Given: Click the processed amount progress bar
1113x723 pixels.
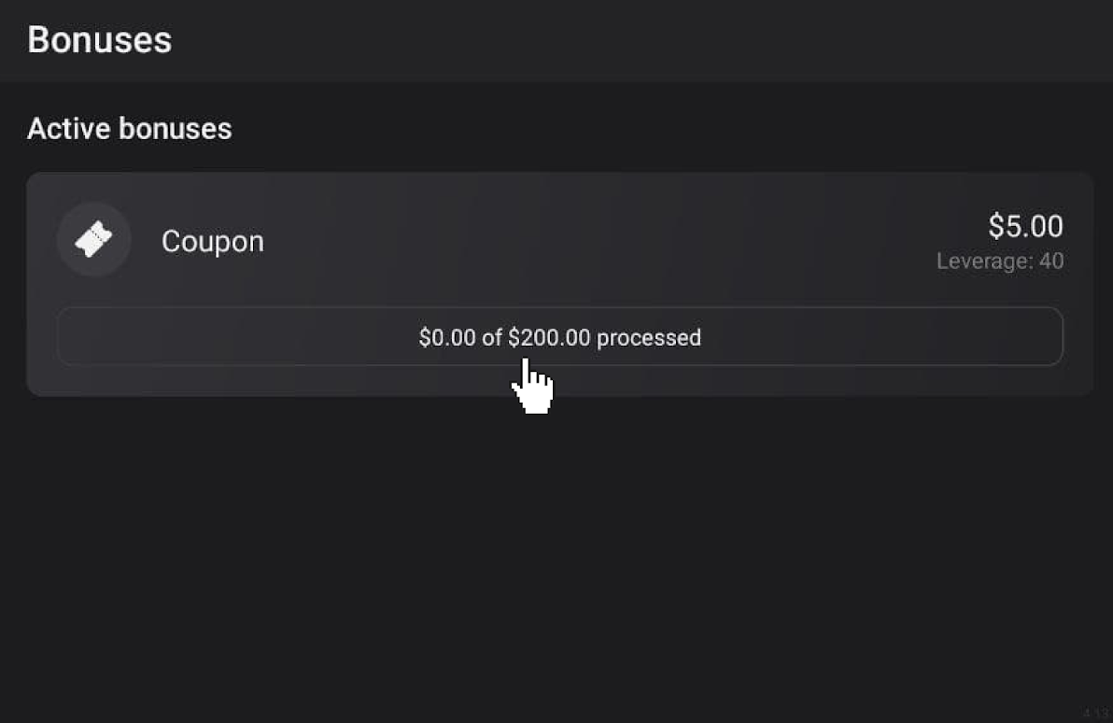Looking at the screenshot, I should (x=560, y=336).
